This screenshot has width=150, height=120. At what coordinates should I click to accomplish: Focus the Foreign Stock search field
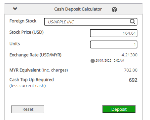coord(91,22)
